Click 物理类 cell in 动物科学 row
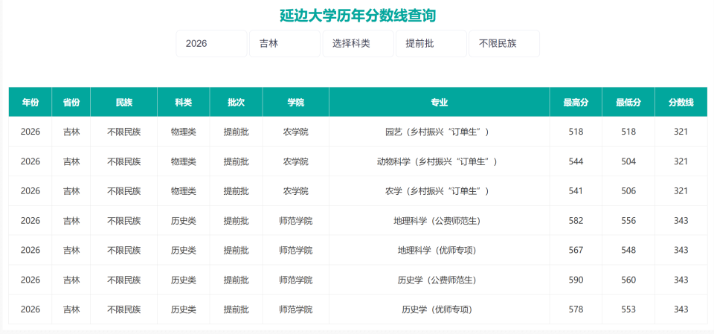 point(184,161)
